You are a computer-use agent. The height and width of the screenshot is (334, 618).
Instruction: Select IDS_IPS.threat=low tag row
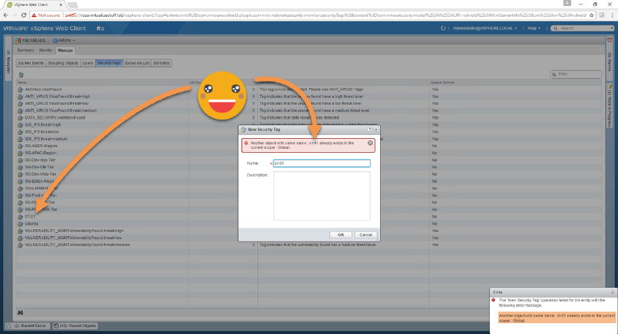click(310, 132)
